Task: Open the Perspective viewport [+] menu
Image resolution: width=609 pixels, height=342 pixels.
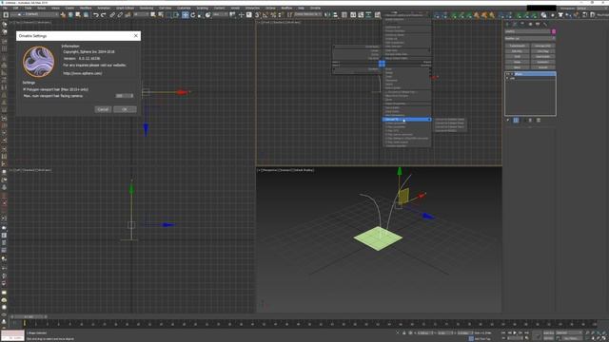Action: 259,170
